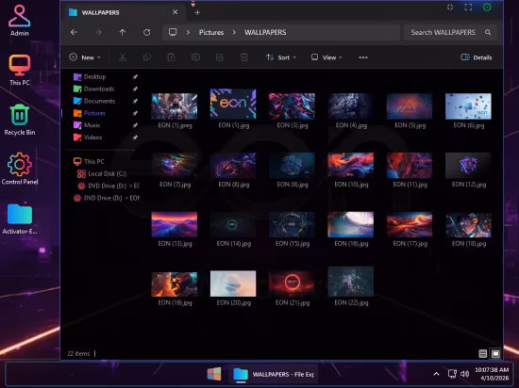Switch to large thumbnails view icon
This screenshot has width=519, height=388.
point(495,354)
